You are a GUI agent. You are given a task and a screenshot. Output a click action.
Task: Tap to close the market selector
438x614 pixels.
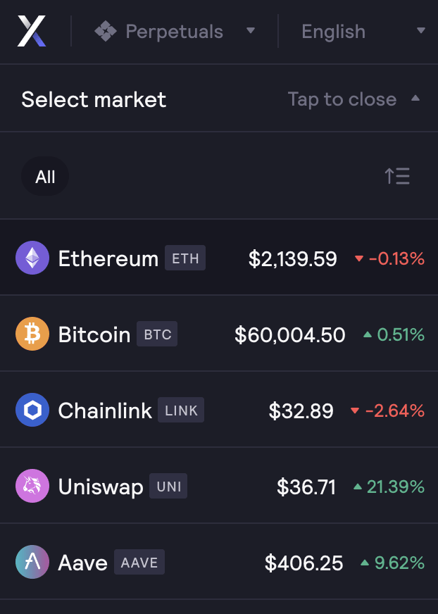[x=342, y=99]
